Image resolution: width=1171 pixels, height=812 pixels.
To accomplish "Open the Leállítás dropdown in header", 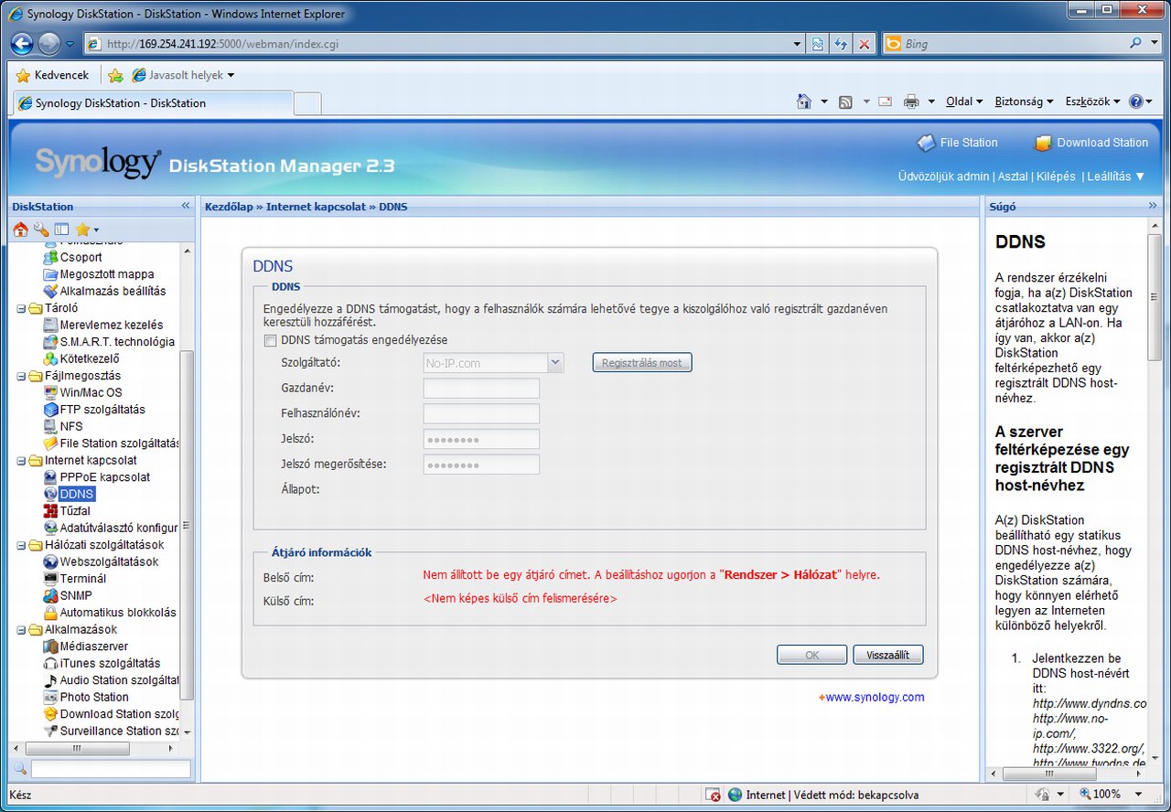I will pos(1115,176).
